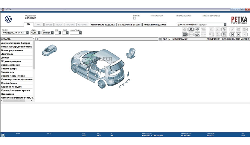Click the handshake icon in toolbar
This screenshot has height=145, width=250.
(x=198, y=29)
